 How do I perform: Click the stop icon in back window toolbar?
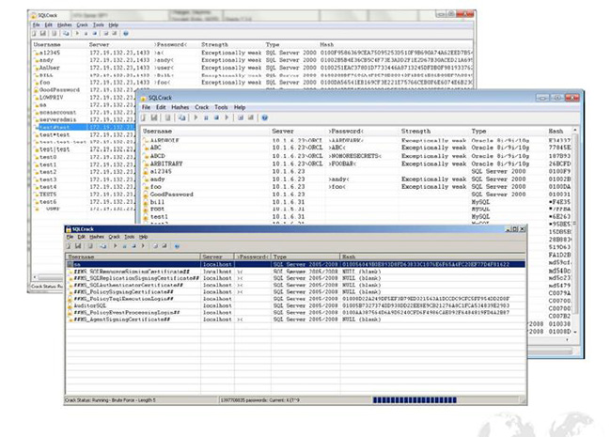point(95,34)
